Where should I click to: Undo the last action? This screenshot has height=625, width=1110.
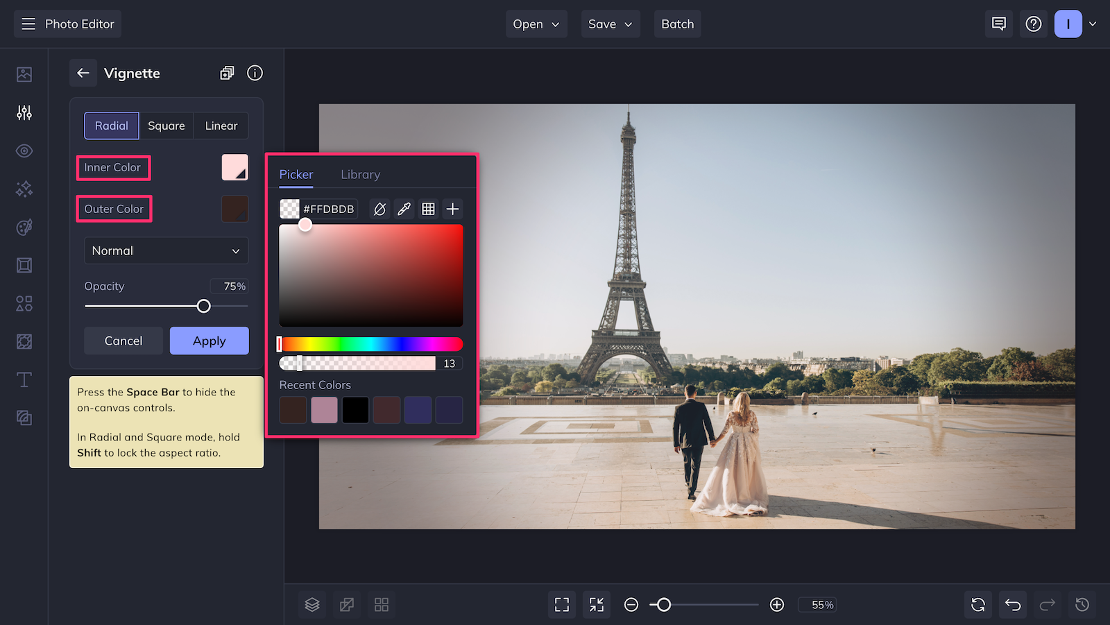1012,604
